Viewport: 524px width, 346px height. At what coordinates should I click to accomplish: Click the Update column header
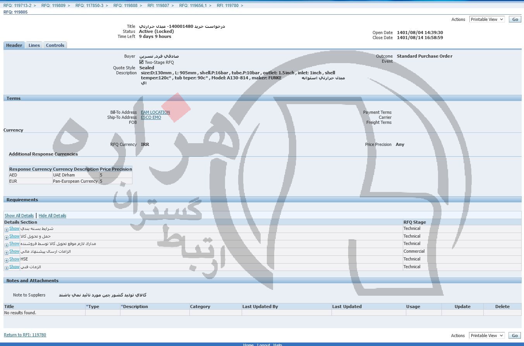tap(462, 307)
